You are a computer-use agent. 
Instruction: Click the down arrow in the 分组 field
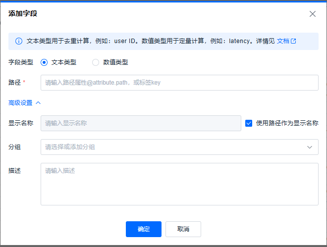(x=310, y=147)
